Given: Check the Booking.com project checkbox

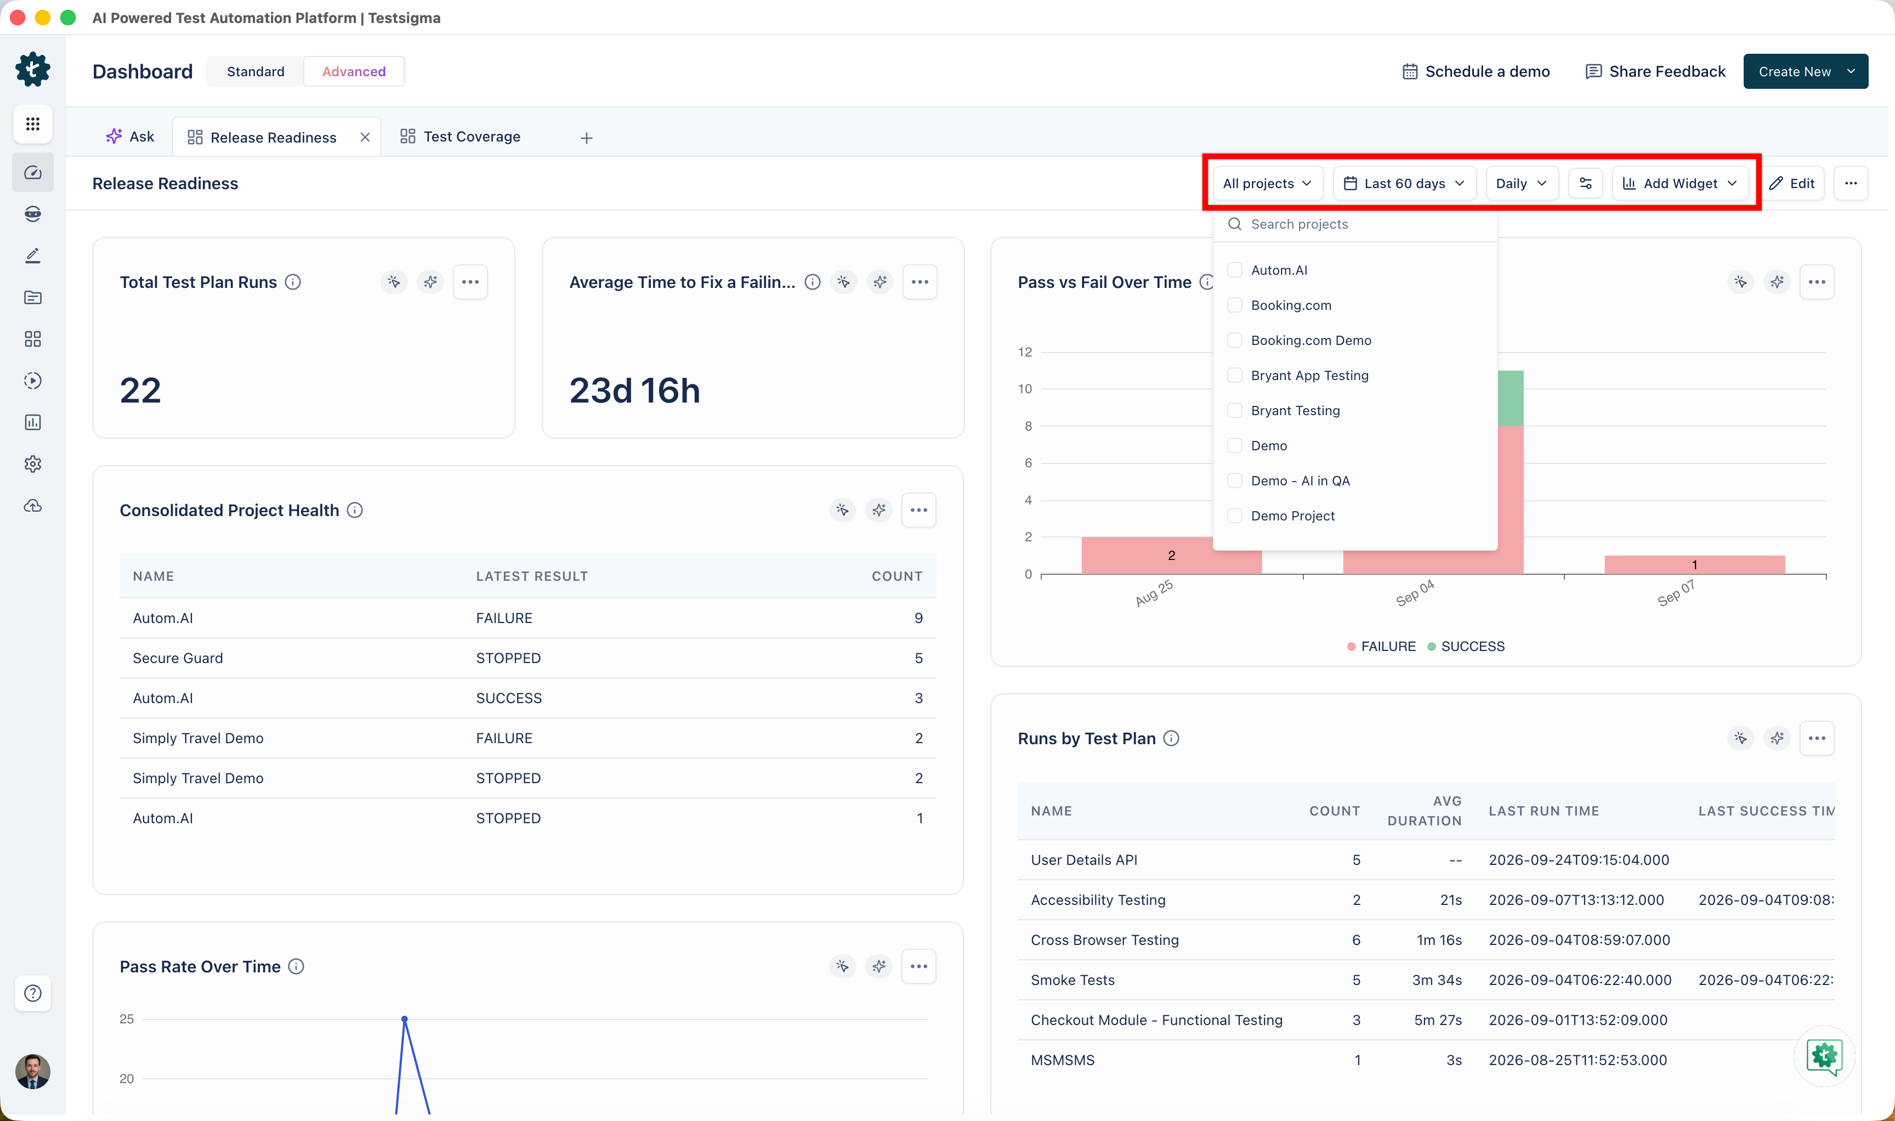Looking at the screenshot, I should pyautogui.click(x=1235, y=305).
